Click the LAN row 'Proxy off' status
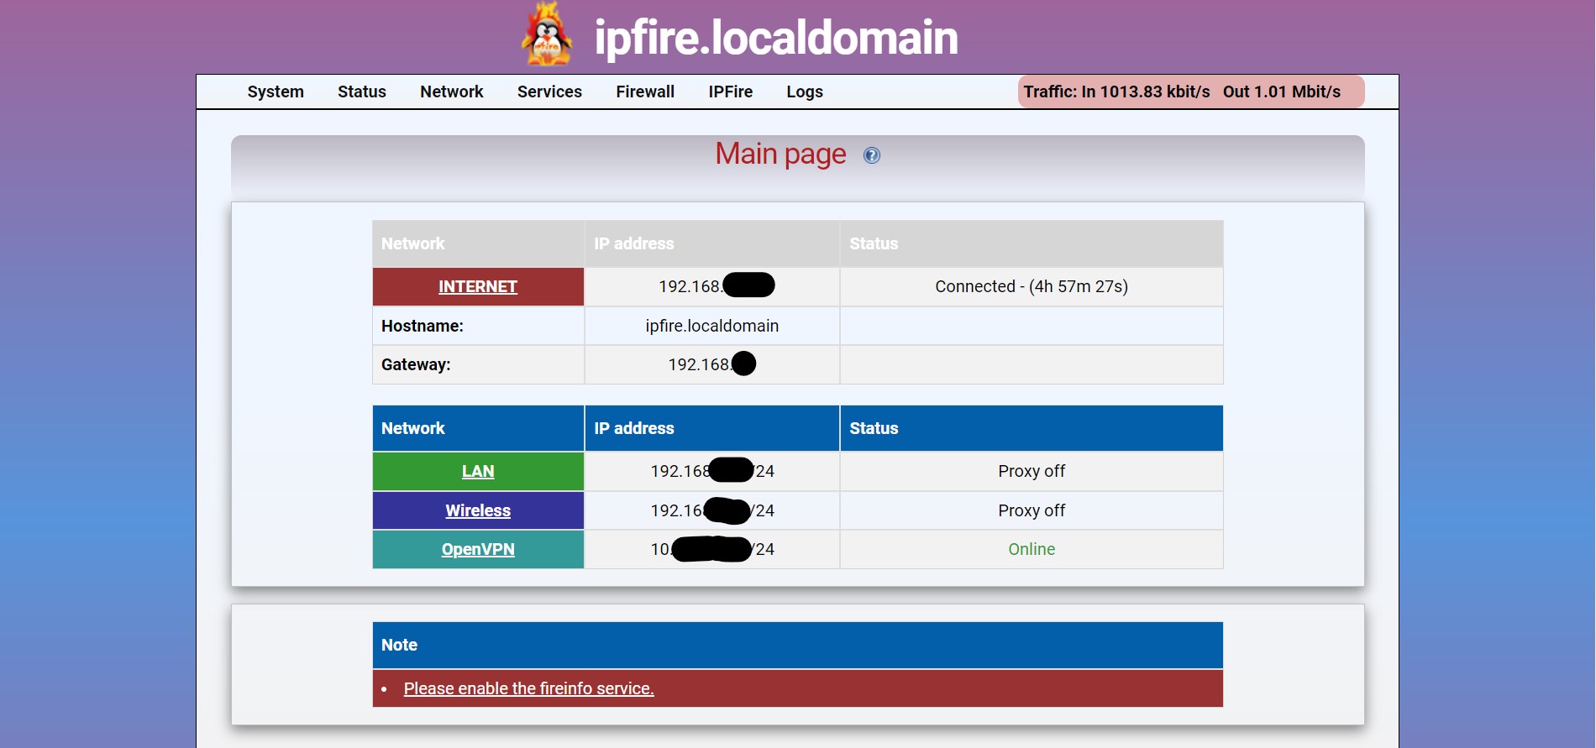 [x=1032, y=471]
